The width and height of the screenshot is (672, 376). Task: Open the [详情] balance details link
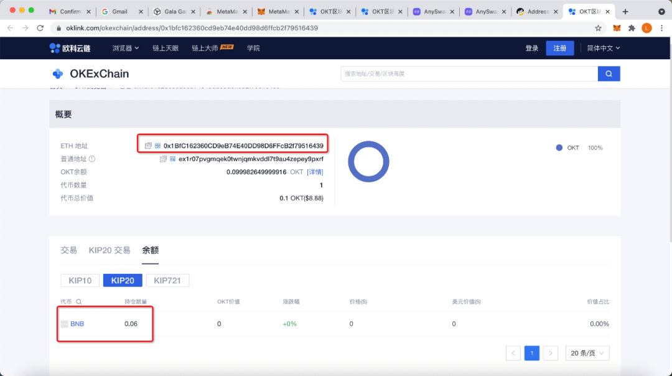pyautogui.click(x=315, y=172)
